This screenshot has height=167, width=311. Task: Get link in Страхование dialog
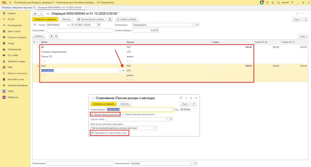click(x=181, y=98)
